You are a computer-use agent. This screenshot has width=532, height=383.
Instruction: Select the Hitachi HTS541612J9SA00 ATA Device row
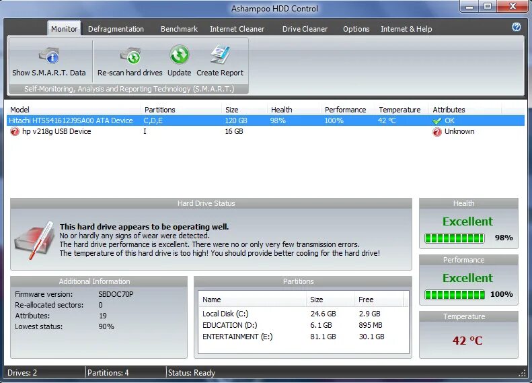point(266,120)
